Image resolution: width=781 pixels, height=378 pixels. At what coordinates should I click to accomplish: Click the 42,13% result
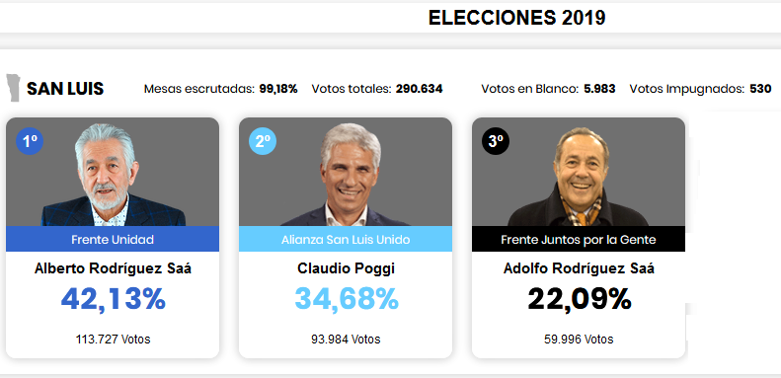pos(114,299)
